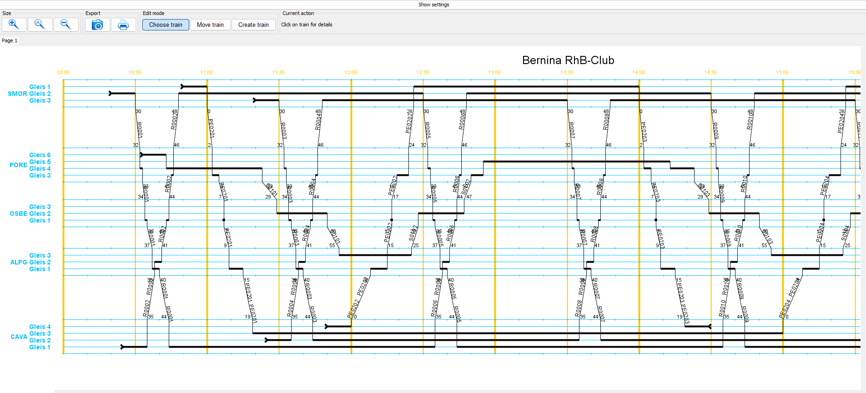Click the CAVA station label
Image resolution: width=866 pixels, height=393 pixels.
pyautogui.click(x=19, y=337)
